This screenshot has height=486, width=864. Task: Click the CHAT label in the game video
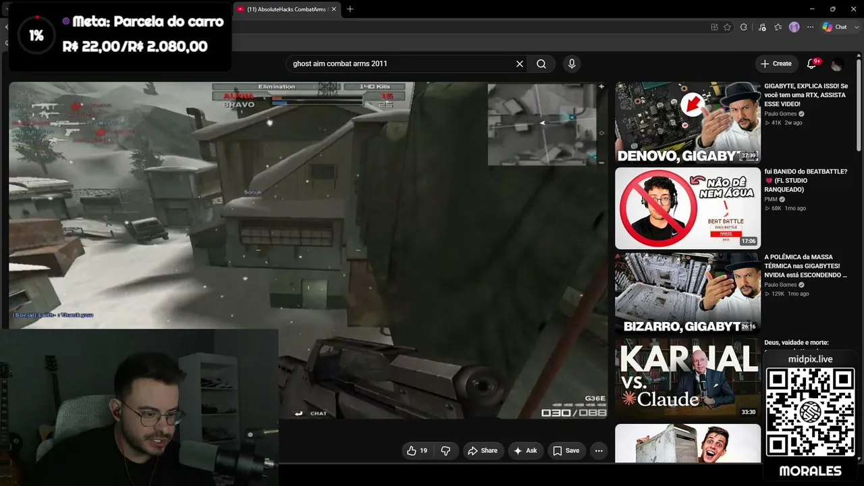[x=318, y=413]
